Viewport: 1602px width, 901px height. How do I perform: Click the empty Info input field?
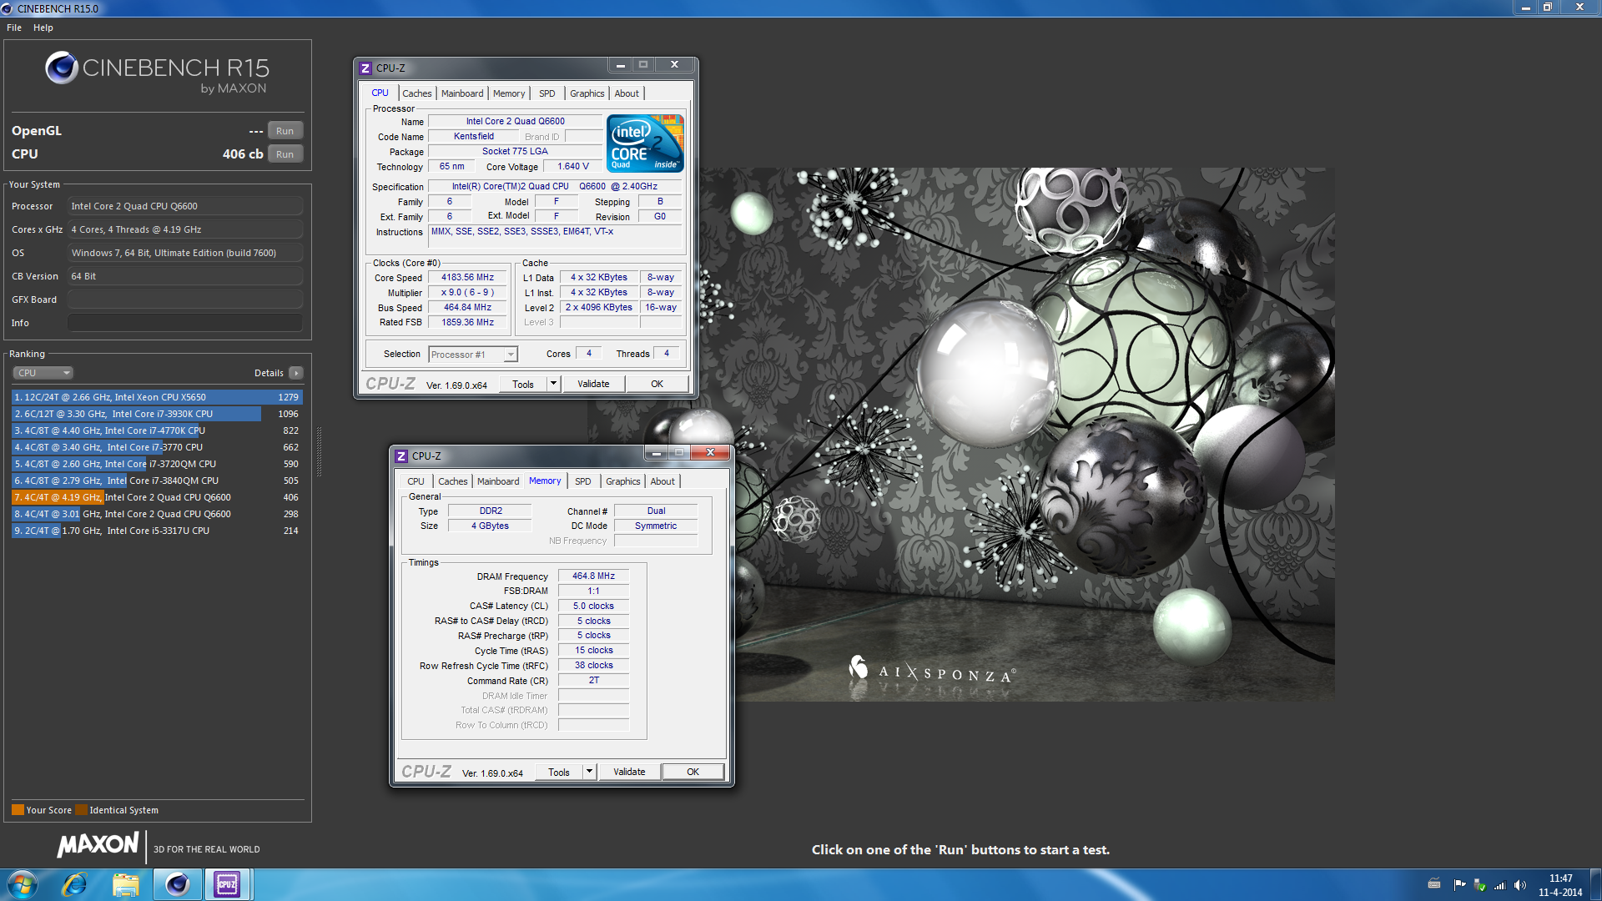point(185,323)
